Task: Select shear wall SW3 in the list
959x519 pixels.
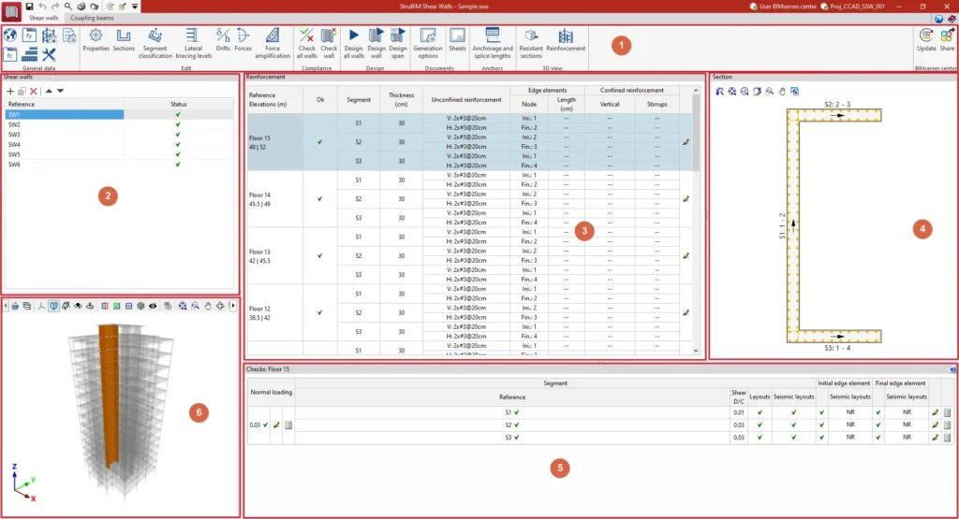Action: 119,135
